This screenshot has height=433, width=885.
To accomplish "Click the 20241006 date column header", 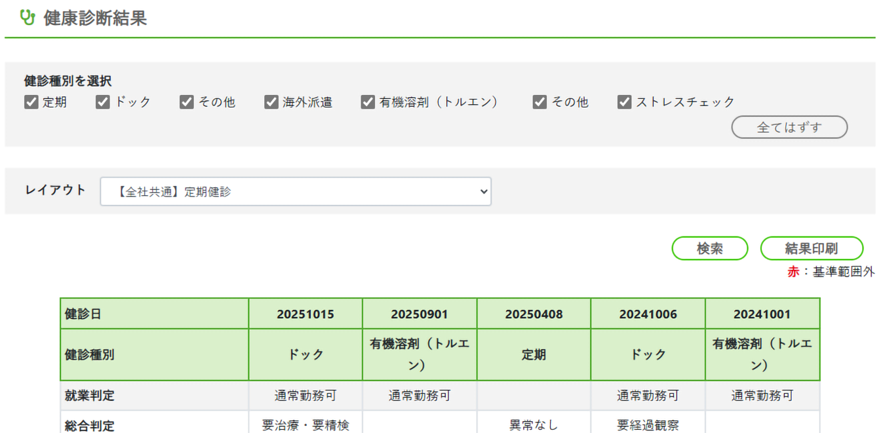I will point(648,314).
